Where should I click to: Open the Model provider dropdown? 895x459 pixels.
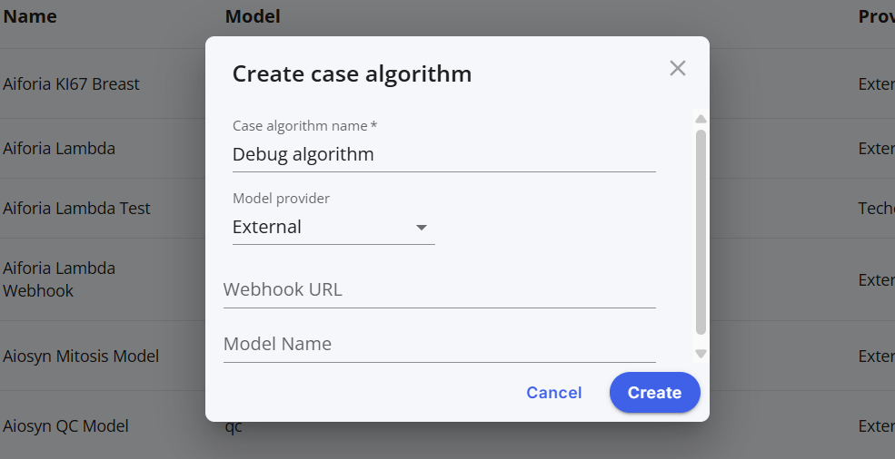click(x=333, y=227)
